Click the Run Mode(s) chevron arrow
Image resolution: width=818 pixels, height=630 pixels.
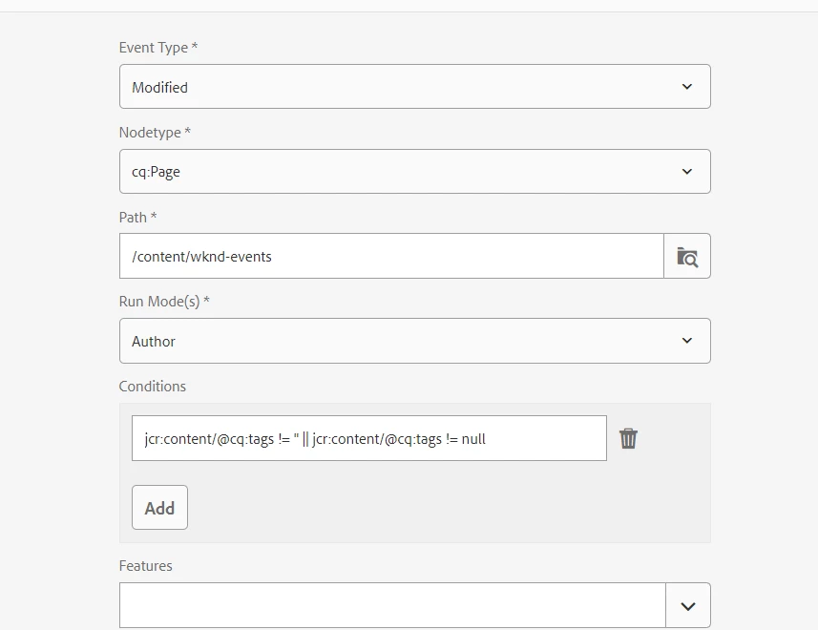(x=687, y=341)
